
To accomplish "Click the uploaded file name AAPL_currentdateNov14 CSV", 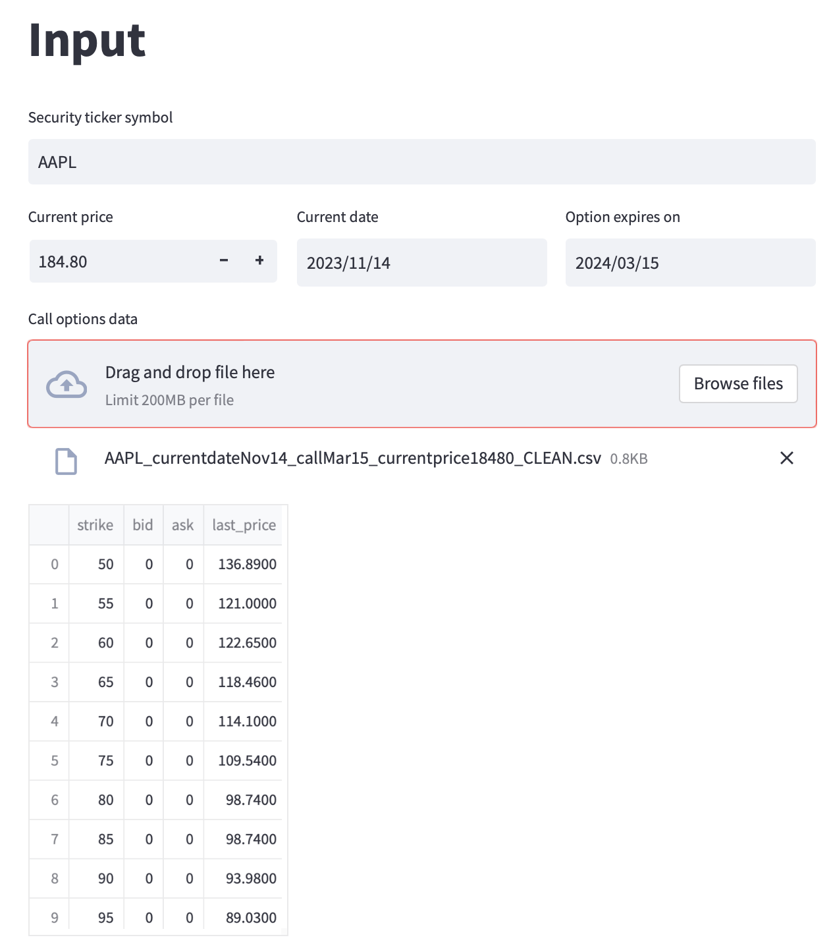I will pos(353,459).
